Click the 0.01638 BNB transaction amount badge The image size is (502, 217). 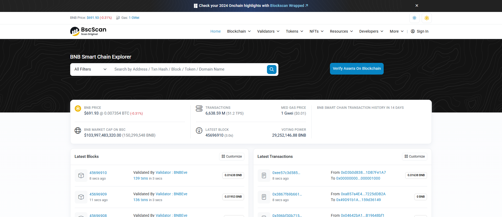coord(416,175)
